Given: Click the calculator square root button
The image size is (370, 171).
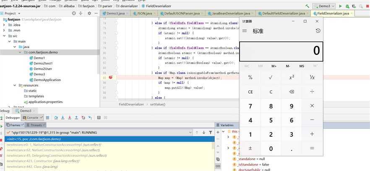Looking at the screenshot, I should click(x=271, y=77).
